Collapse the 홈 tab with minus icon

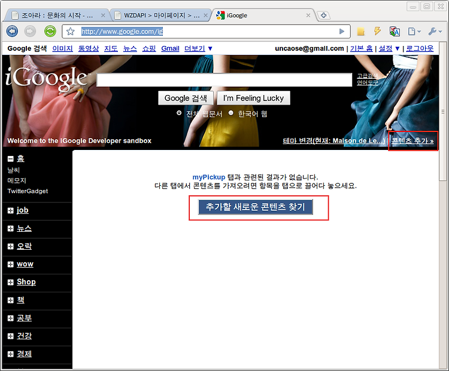11,159
